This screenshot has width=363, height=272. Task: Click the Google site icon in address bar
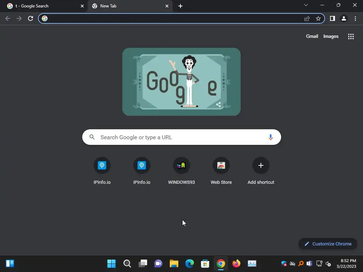coord(45,18)
